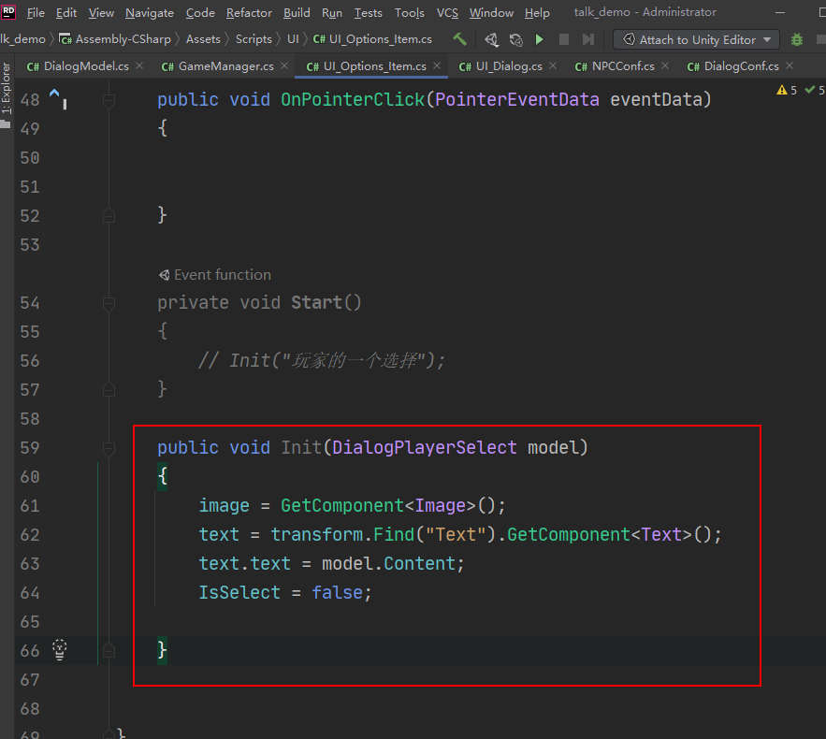The image size is (826, 739).
Task: Close the NPCConf.cs tab
Action: [x=665, y=65]
